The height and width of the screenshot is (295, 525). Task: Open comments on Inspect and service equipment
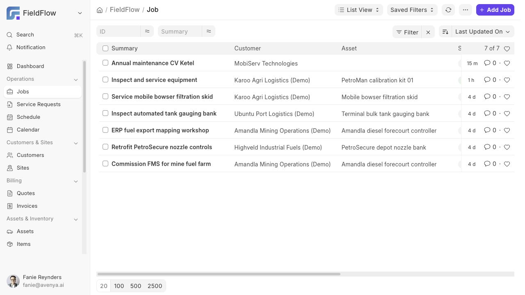coord(490,80)
